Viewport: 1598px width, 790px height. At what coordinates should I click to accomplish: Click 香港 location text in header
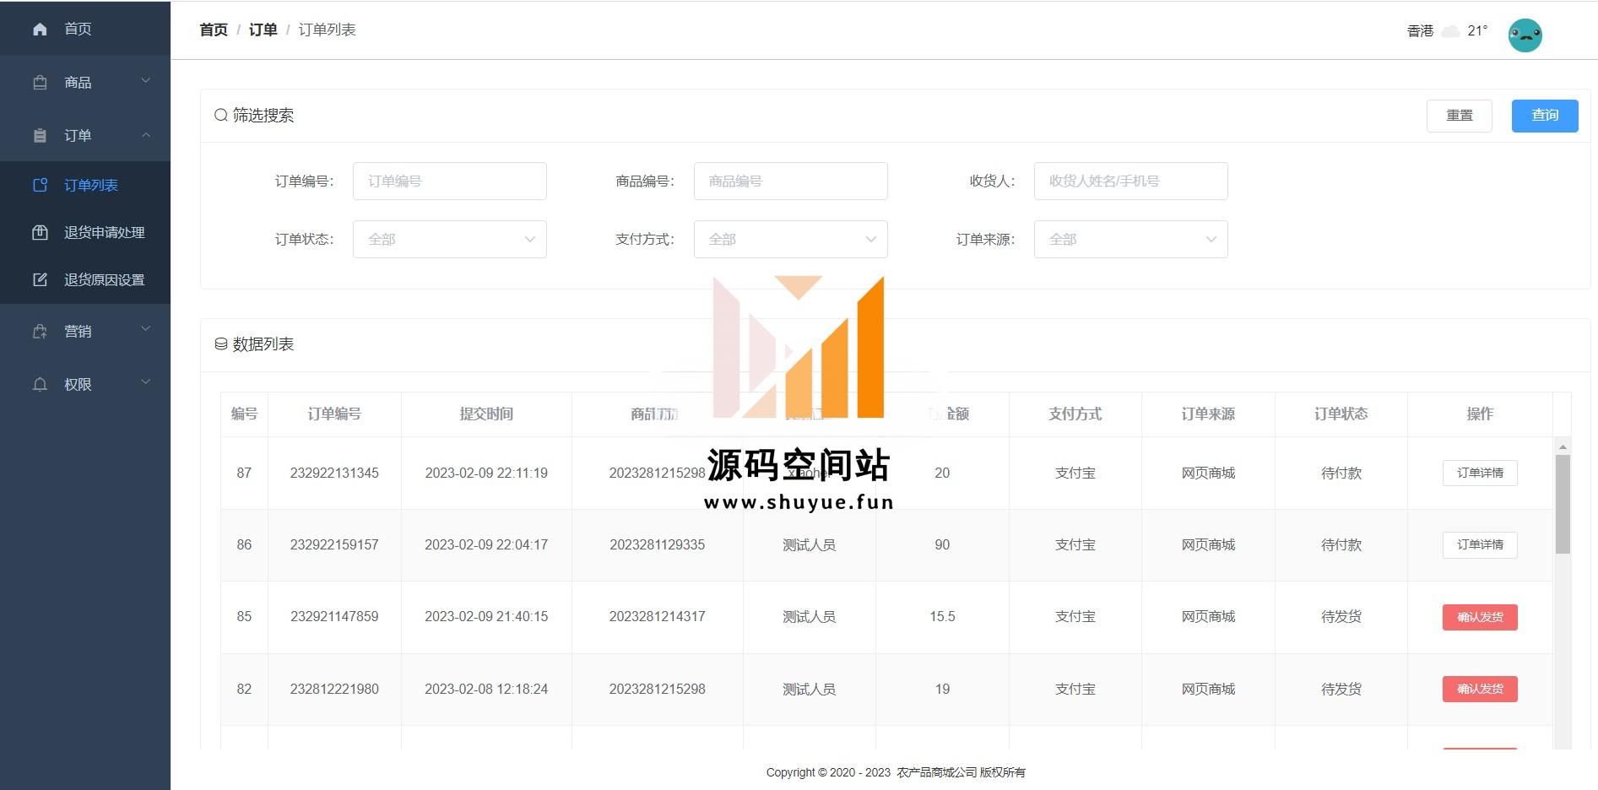click(x=1420, y=31)
